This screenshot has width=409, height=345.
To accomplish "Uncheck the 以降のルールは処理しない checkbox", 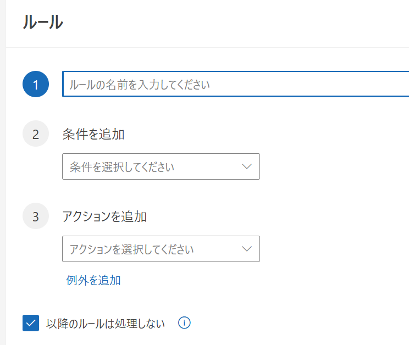I will pos(31,324).
